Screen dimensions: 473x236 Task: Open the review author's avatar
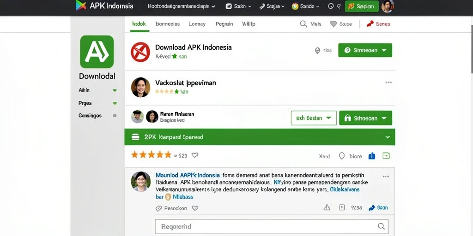140,182
